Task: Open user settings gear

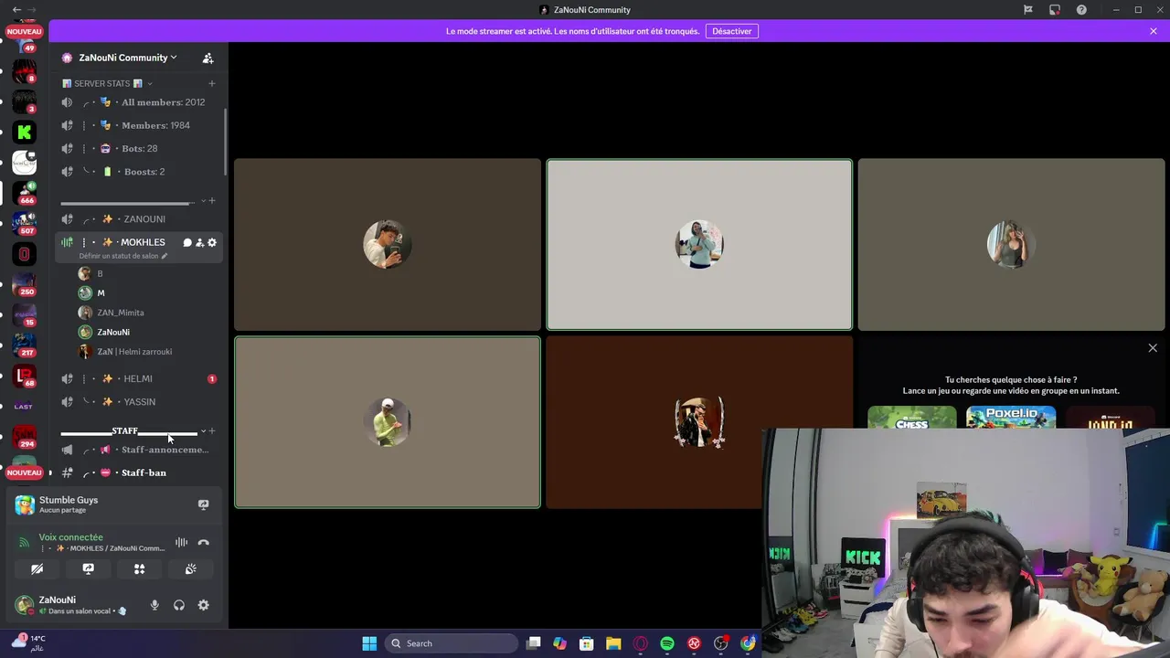Action: click(203, 605)
